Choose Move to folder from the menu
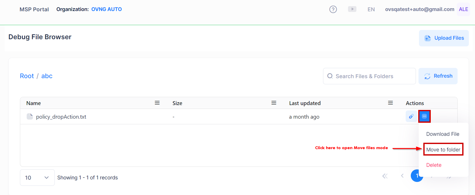Screen dimensions: 475x195 443,149
